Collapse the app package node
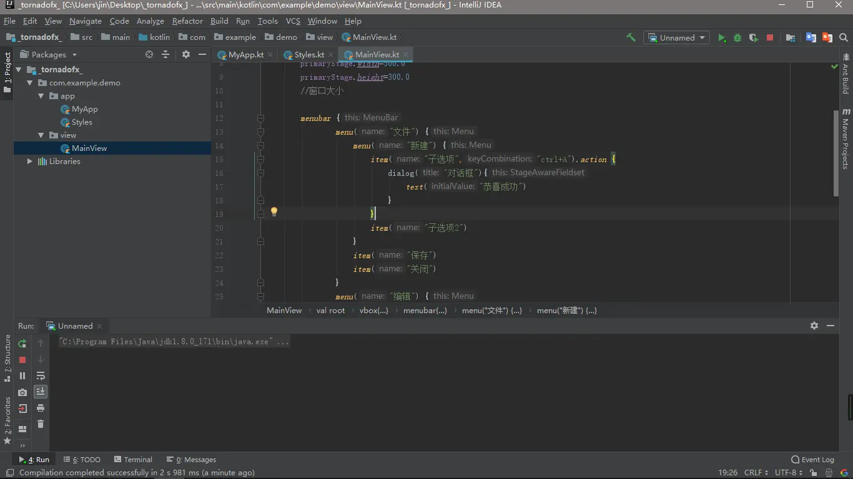The image size is (853, 479). tap(41, 95)
